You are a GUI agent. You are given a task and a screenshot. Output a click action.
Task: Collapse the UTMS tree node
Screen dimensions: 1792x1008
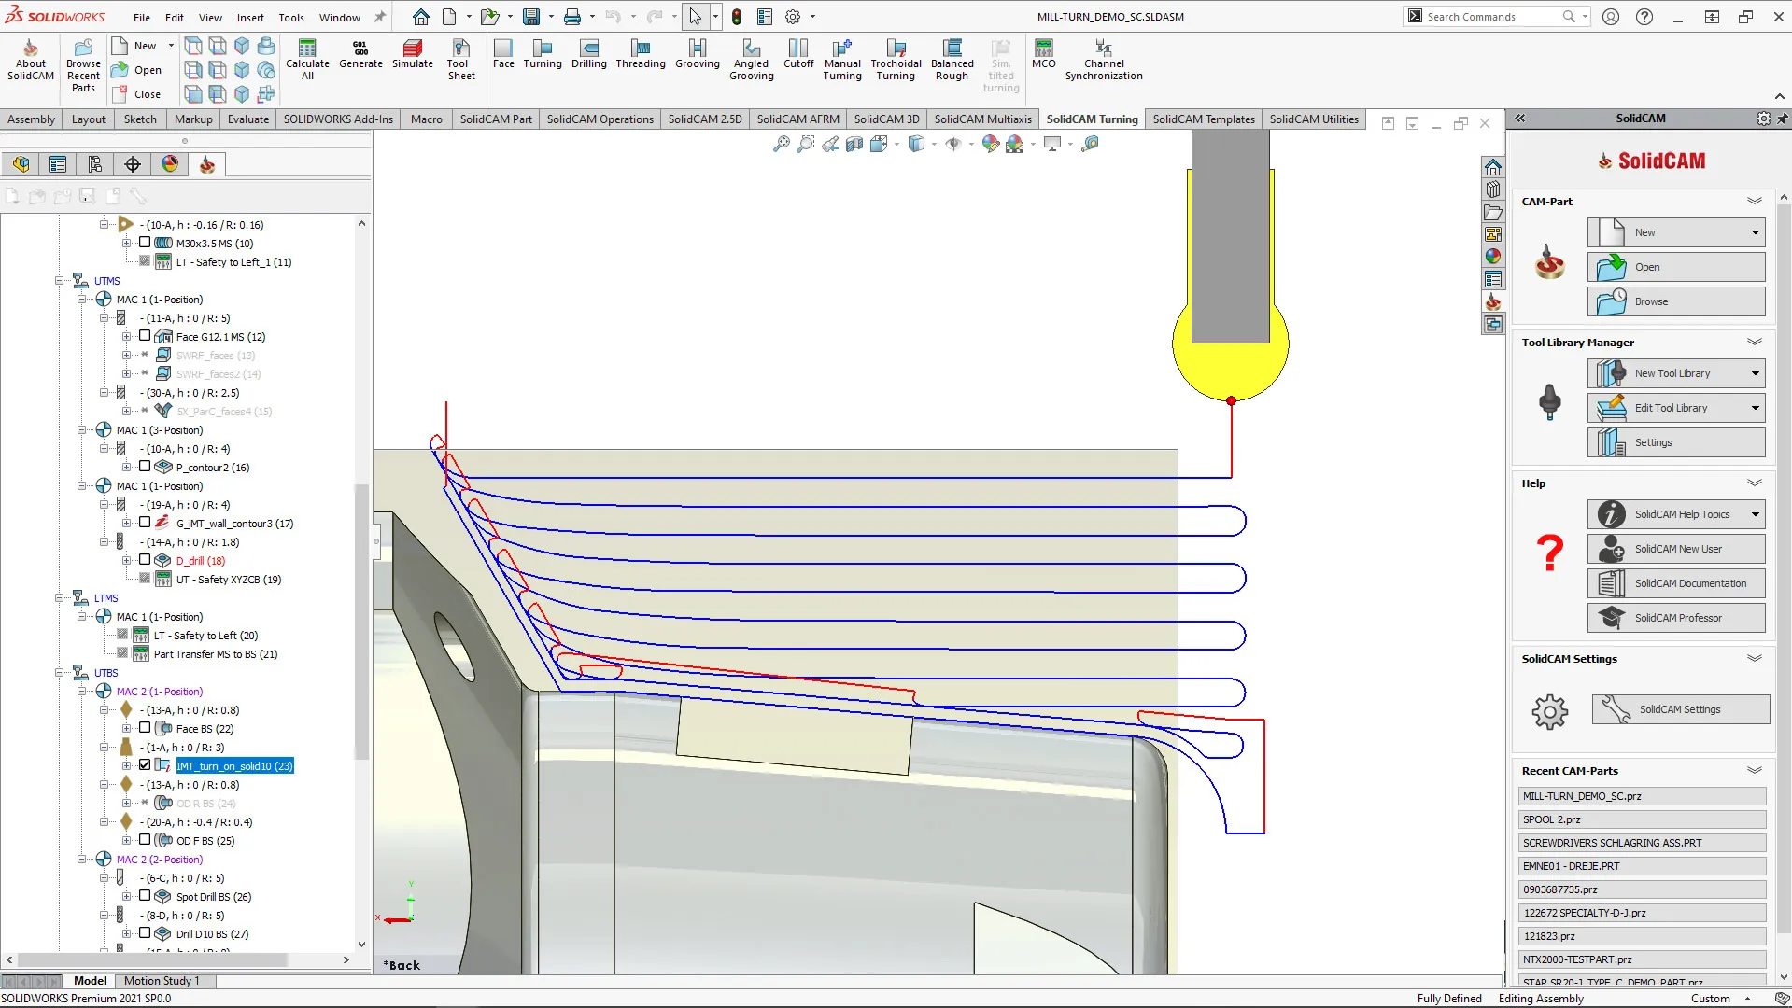(x=60, y=281)
